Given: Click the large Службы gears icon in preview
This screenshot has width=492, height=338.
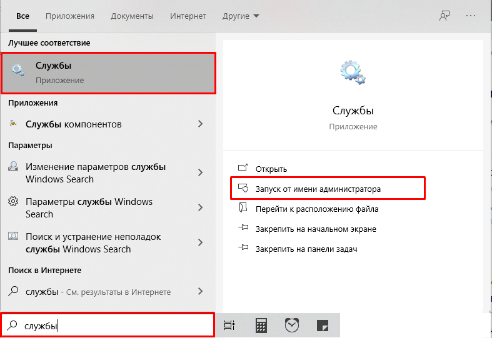Looking at the screenshot, I should click(x=353, y=72).
